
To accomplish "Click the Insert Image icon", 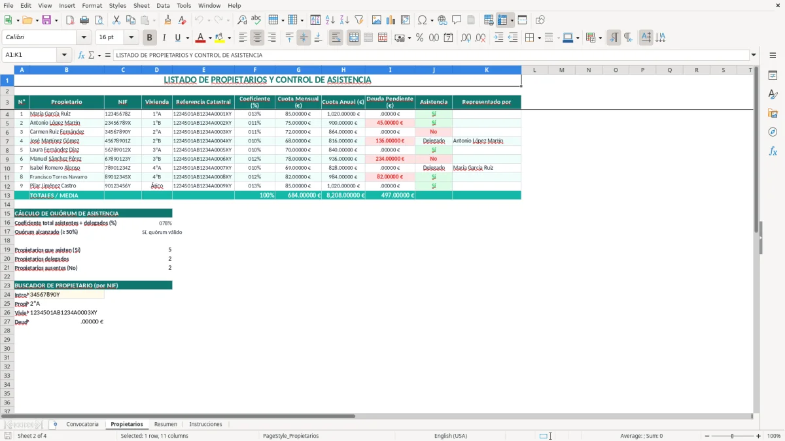I will (377, 20).
